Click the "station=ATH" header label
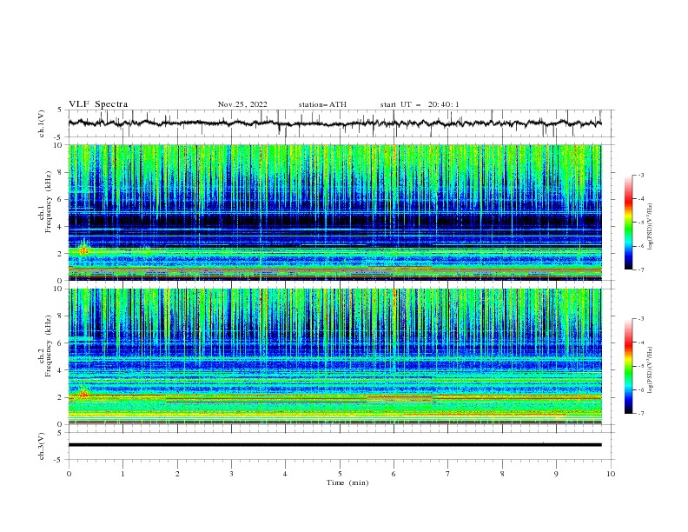Viewport: 688px width, 532px height. (322, 104)
